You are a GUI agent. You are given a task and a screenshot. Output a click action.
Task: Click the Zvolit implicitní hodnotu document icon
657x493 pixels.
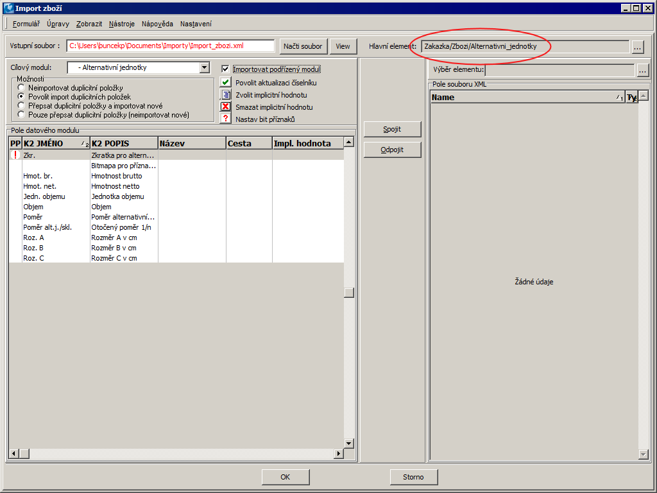(225, 94)
